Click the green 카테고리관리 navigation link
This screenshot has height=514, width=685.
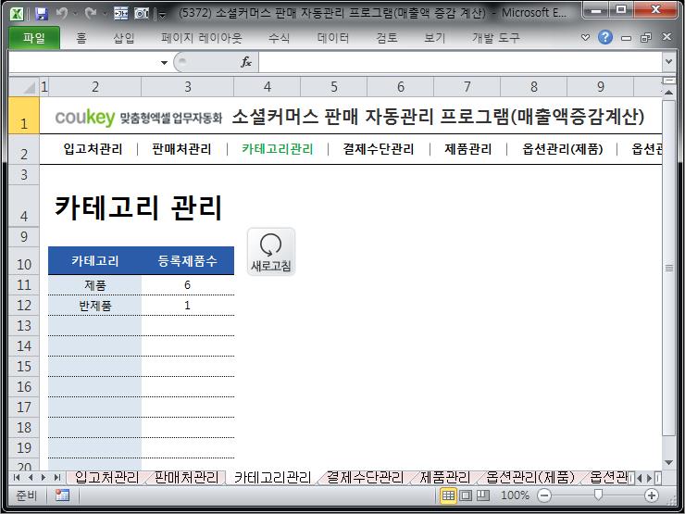click(278, 149)
